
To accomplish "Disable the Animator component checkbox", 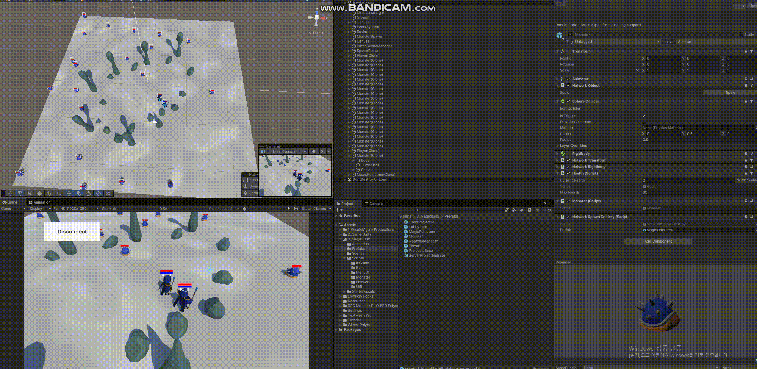I will [x=568, y=79].
